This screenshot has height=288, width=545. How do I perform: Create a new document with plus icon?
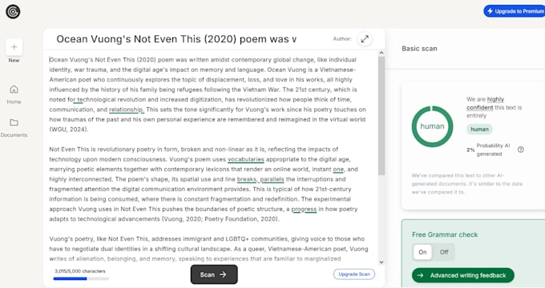pos(14,47)
